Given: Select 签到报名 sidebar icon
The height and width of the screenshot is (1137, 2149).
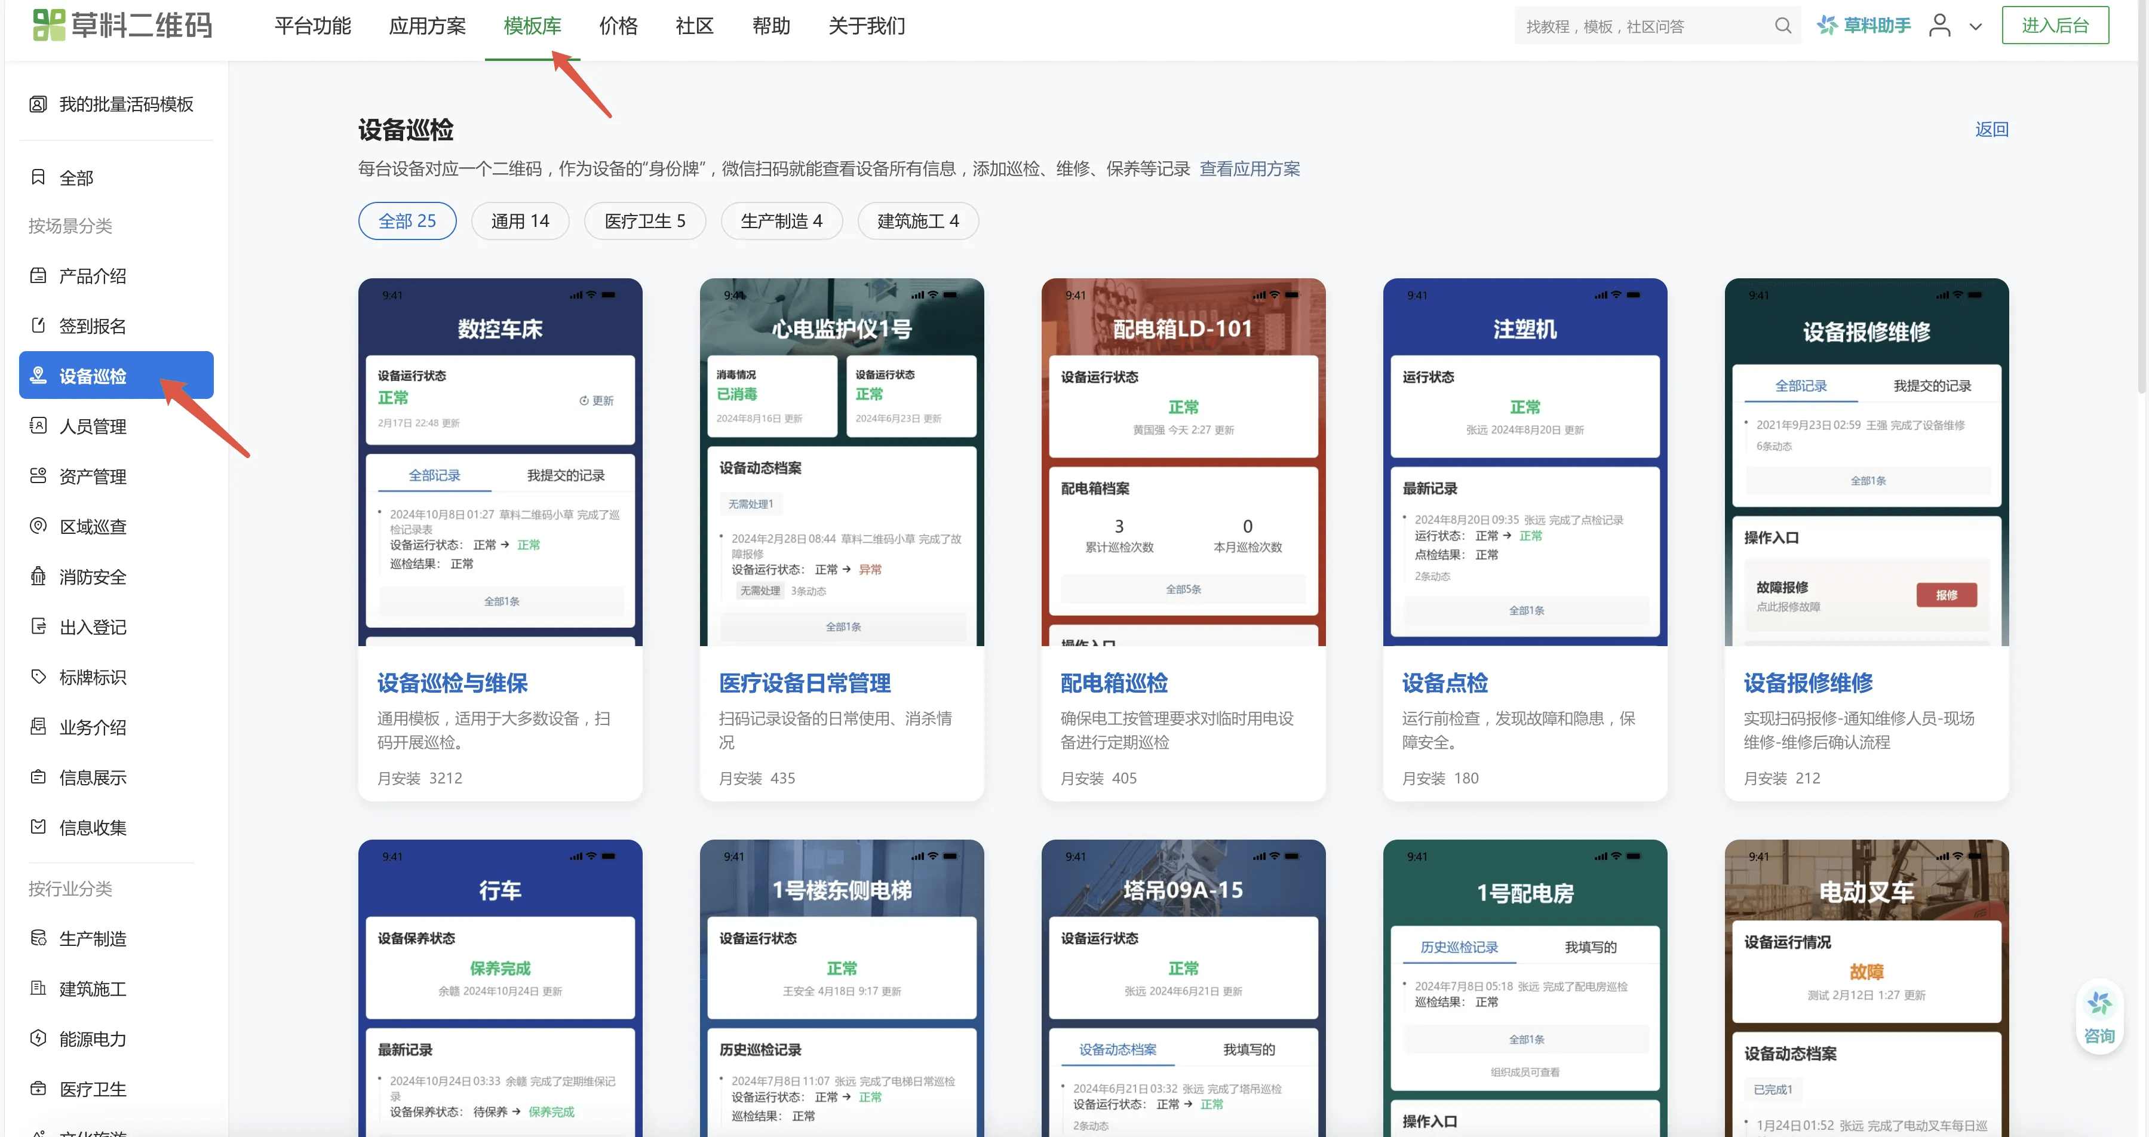Looking at the screenshot, I should coord(38,326).
